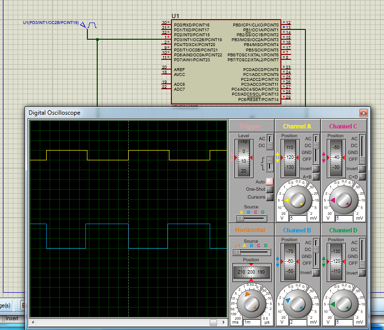
Task: Toggle Channel D Invert button
Action: [362, 273]
